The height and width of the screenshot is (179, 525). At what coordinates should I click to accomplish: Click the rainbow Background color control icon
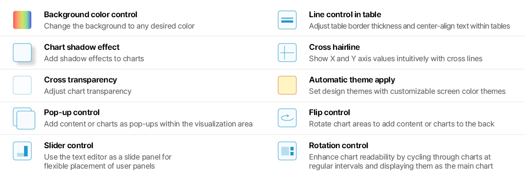22,20
